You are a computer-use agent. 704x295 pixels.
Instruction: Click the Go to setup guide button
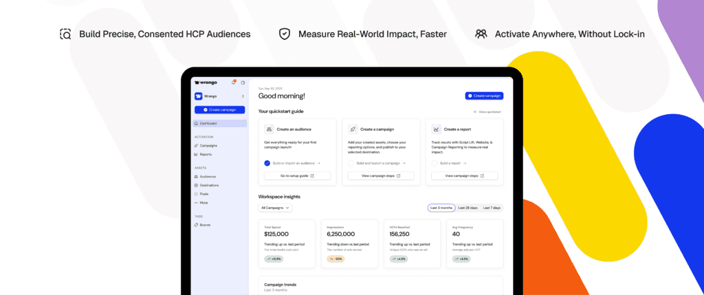pos(297,176)
